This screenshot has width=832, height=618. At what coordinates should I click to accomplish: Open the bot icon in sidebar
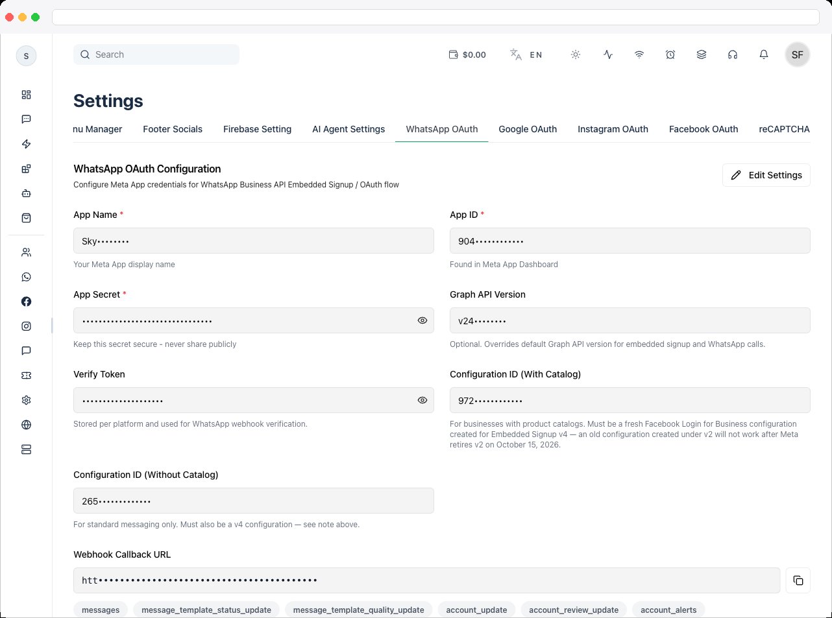click(x=26, y=193)
